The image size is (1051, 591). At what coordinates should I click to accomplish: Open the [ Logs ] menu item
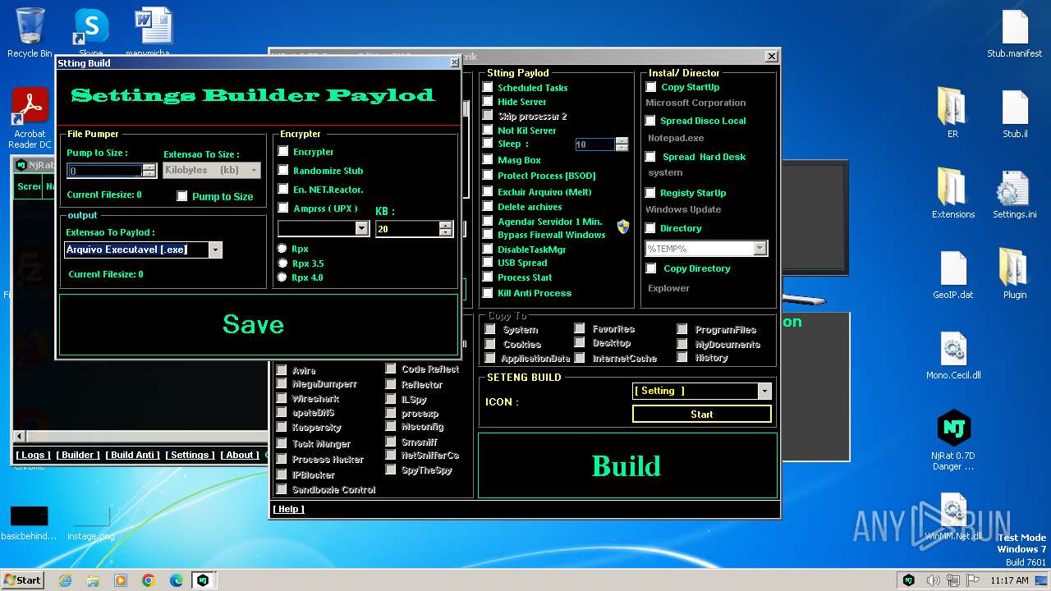click(x=34, y=455)
